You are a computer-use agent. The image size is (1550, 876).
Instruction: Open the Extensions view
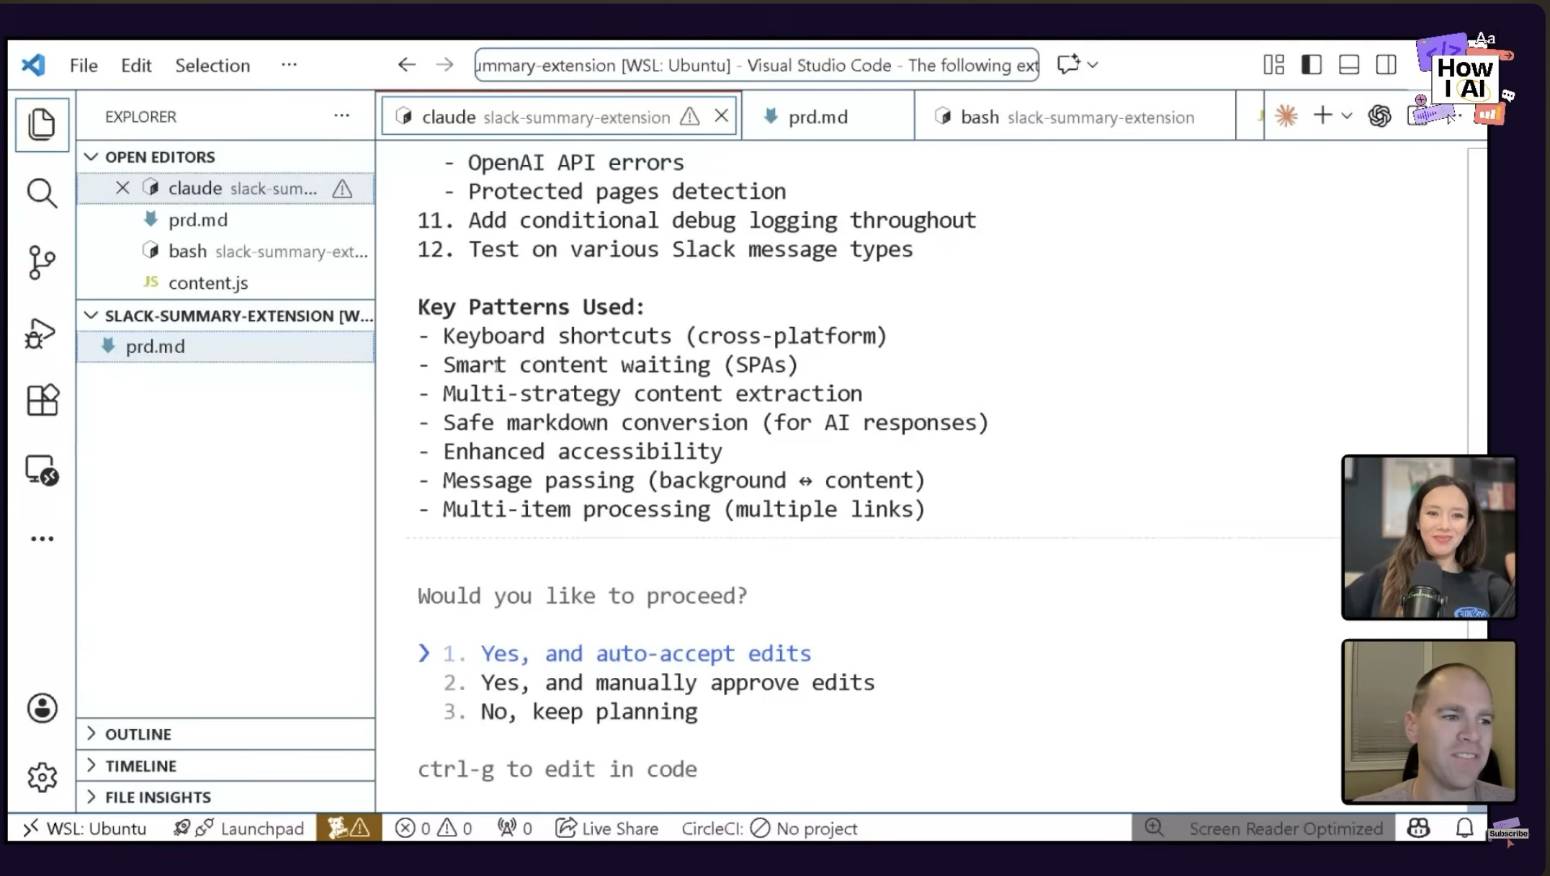click(x=42, y=401)
